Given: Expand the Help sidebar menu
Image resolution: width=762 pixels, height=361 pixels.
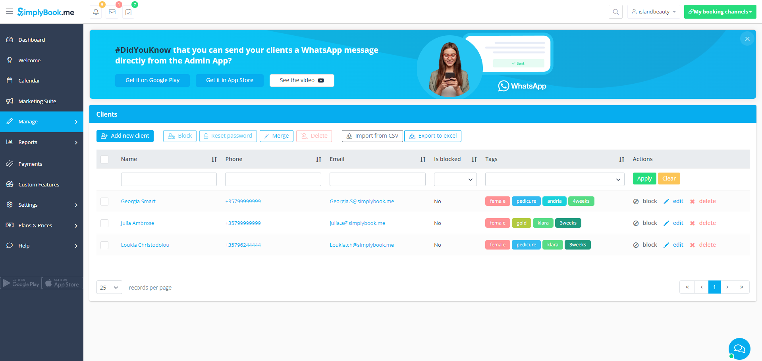Looking at the screenshot, I should point(42,246).
